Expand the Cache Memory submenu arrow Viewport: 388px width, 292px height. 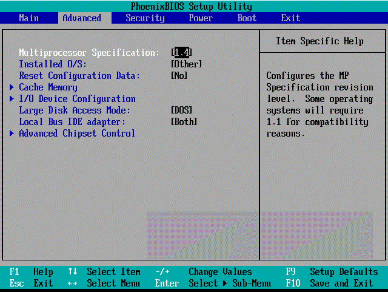[12, 87]
